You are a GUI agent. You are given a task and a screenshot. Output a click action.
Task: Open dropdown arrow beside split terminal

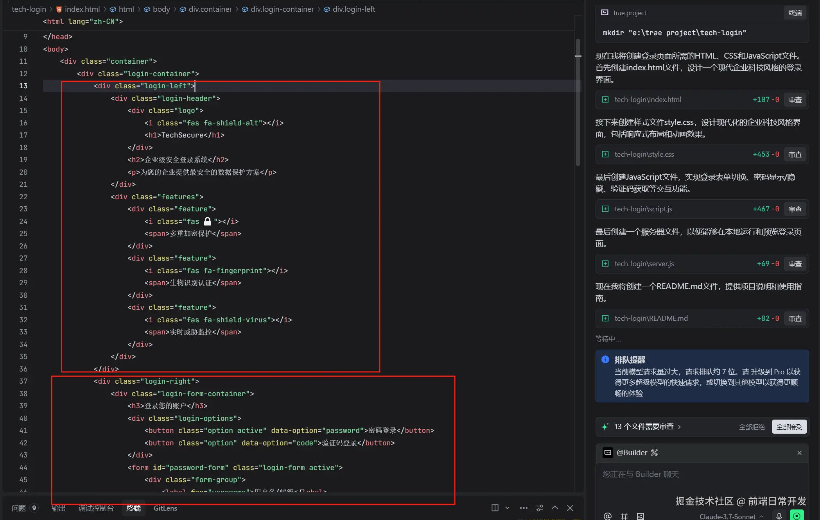(x=507, y=508)
